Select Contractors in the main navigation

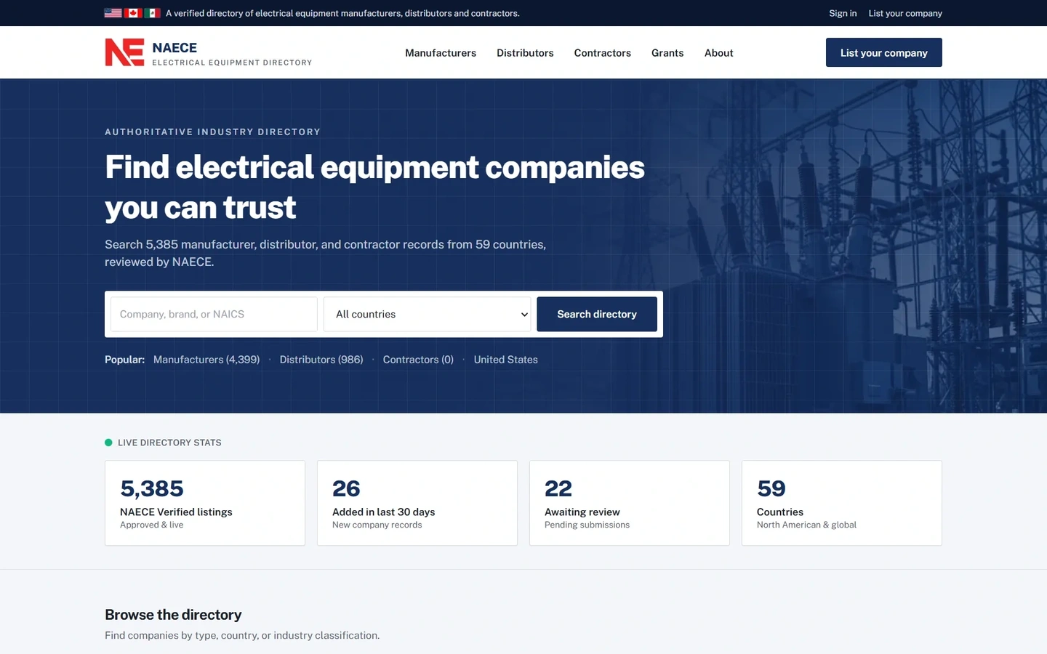603,53
